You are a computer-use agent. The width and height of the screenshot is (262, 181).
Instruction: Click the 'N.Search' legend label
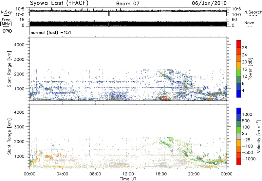pyautogui.click(x=253, y=12)
